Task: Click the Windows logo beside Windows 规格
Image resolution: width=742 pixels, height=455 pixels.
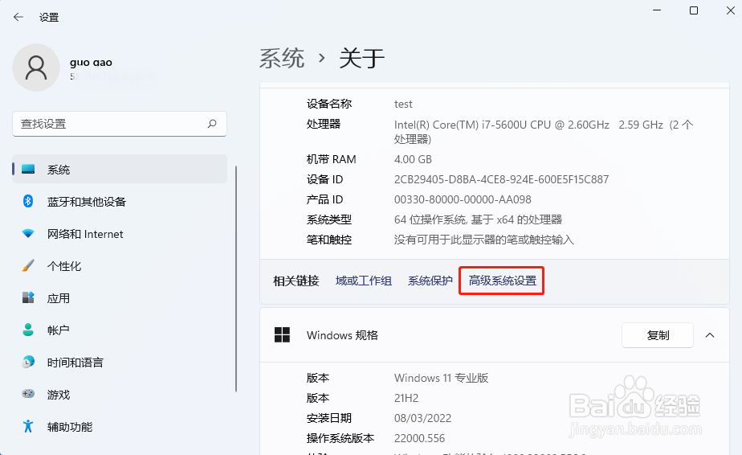Action: 282,334
